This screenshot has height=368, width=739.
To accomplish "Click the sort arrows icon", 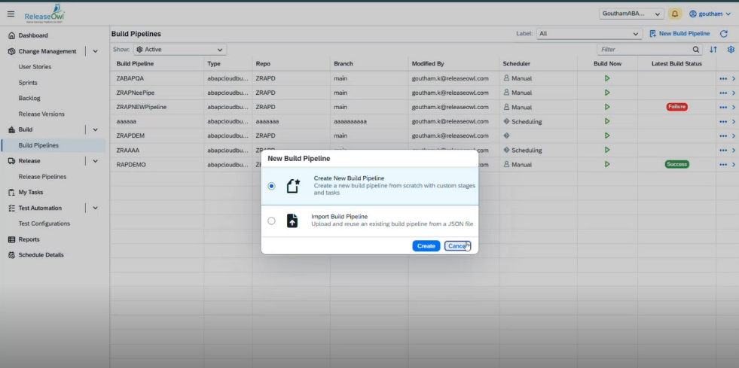I will pyautogui.click(x=713, y=50).
